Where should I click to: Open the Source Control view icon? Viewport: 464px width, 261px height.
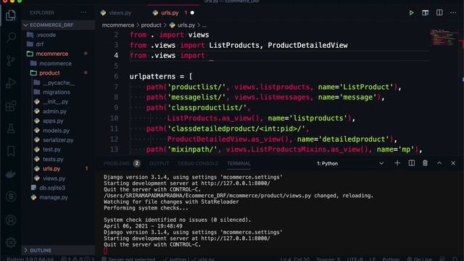[x=11, y=60]
